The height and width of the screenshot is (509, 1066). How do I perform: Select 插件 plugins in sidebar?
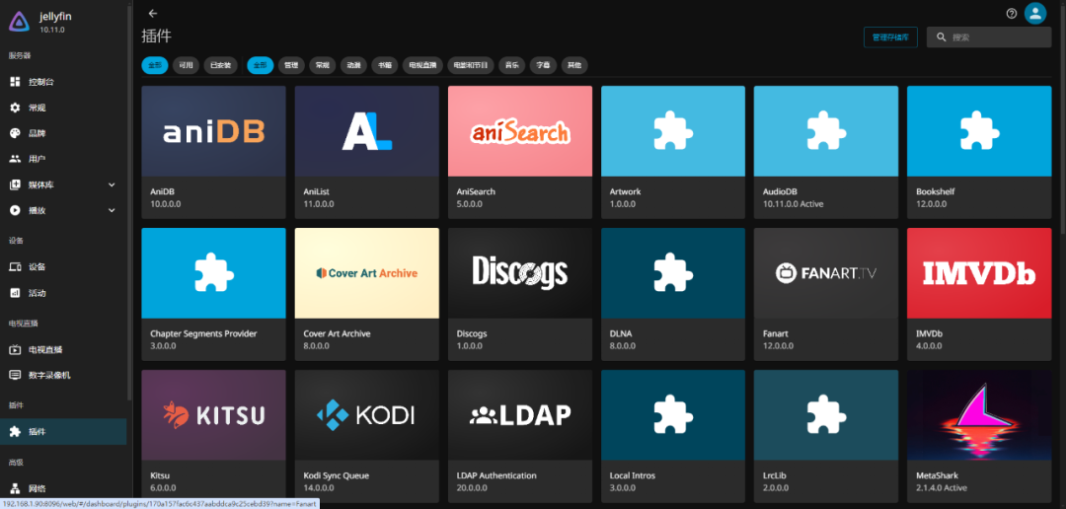click(63, 431)
